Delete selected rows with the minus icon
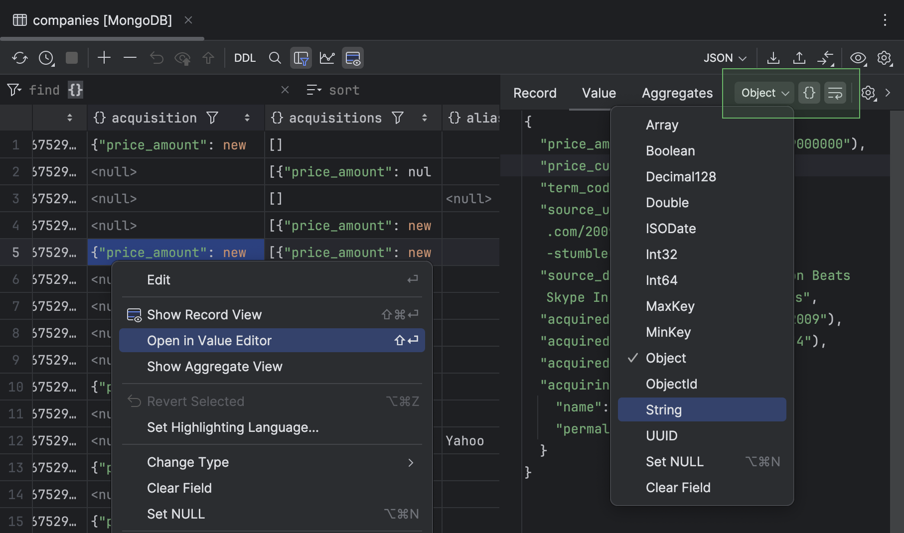The height and width of the screenshot is (533, 904). click(130, 57)
